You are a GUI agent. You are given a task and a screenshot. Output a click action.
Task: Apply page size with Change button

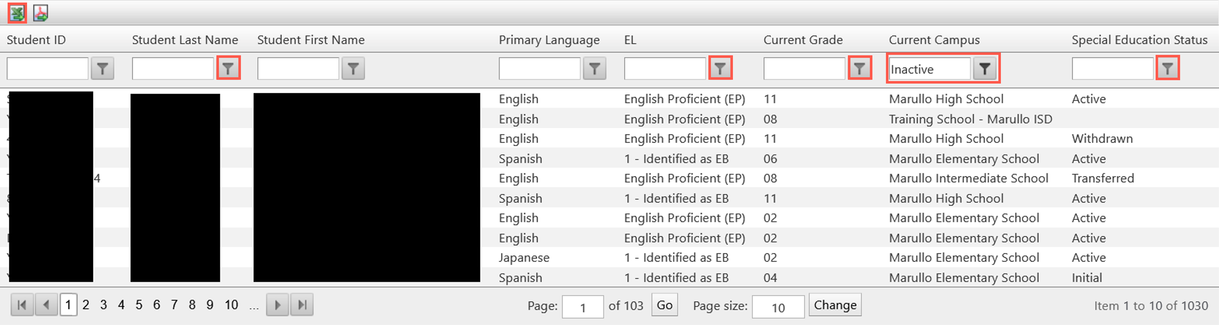835,305
